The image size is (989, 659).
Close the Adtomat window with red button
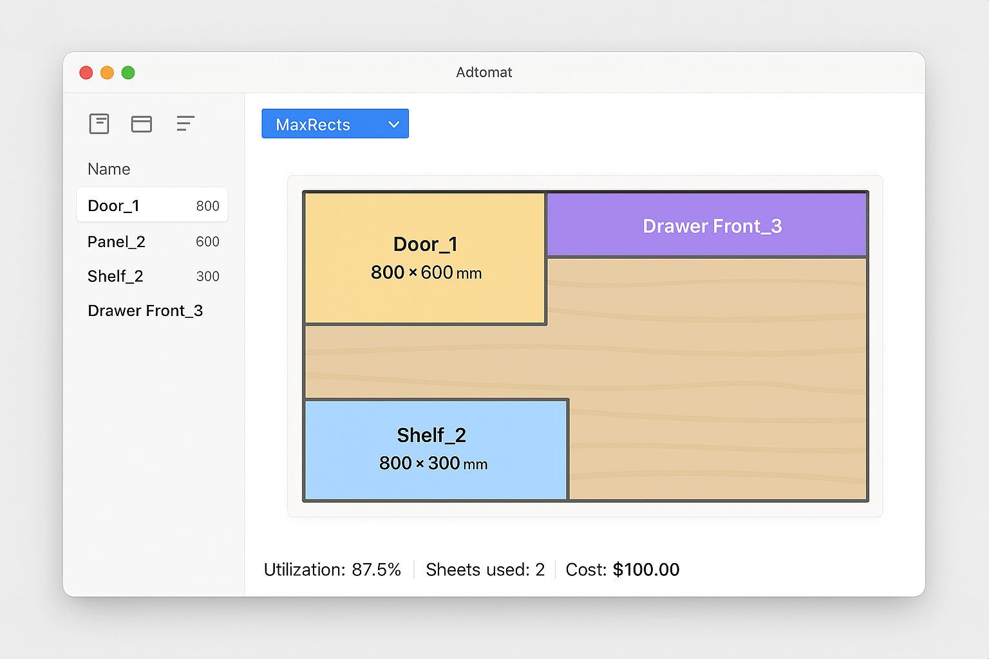click(86, 73)
